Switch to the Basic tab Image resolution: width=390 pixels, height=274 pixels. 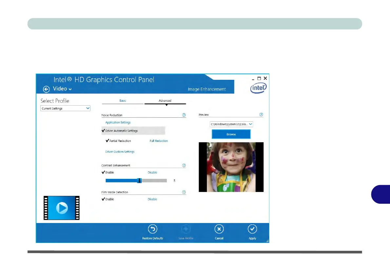(x=123, y=101)
